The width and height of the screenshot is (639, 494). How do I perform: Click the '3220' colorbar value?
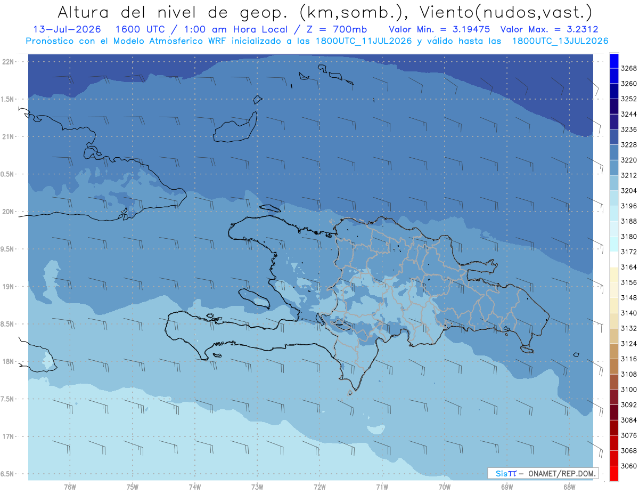pyautogui.click(x=629, y=160)
